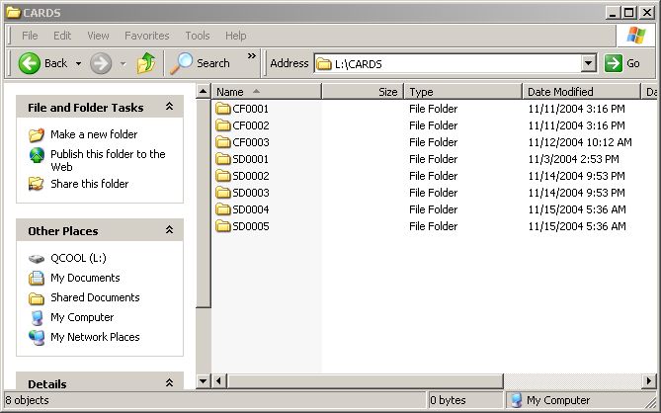661x413 pixels.
Task: Collapse the Other Places panel
Action: point(169,230)
